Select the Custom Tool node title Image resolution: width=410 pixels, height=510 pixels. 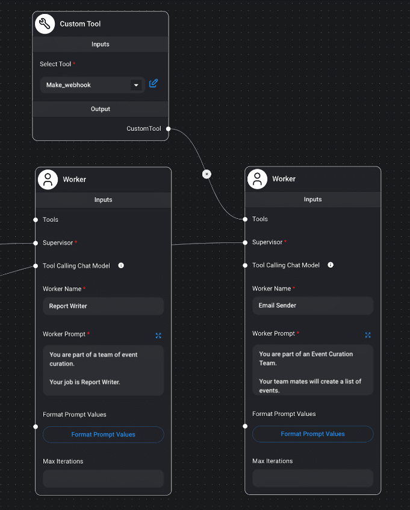[80, 24]
